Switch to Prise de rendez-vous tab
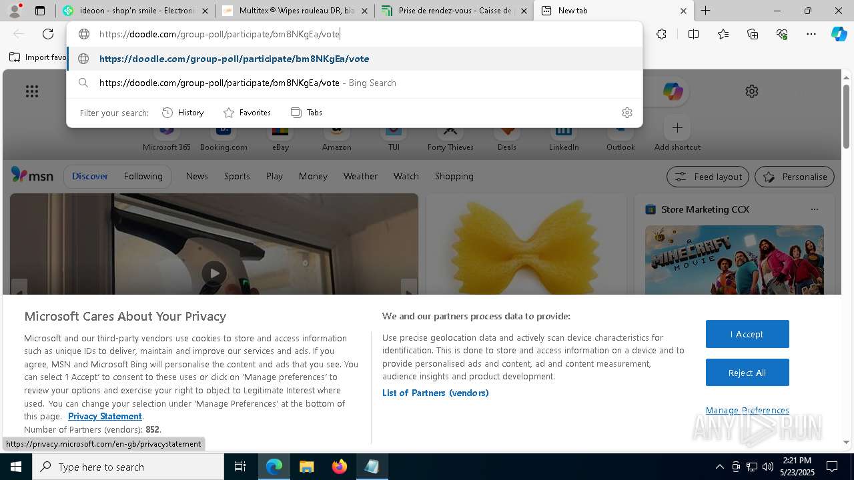Viewport: 854px width, 480px height. (454, 11)
